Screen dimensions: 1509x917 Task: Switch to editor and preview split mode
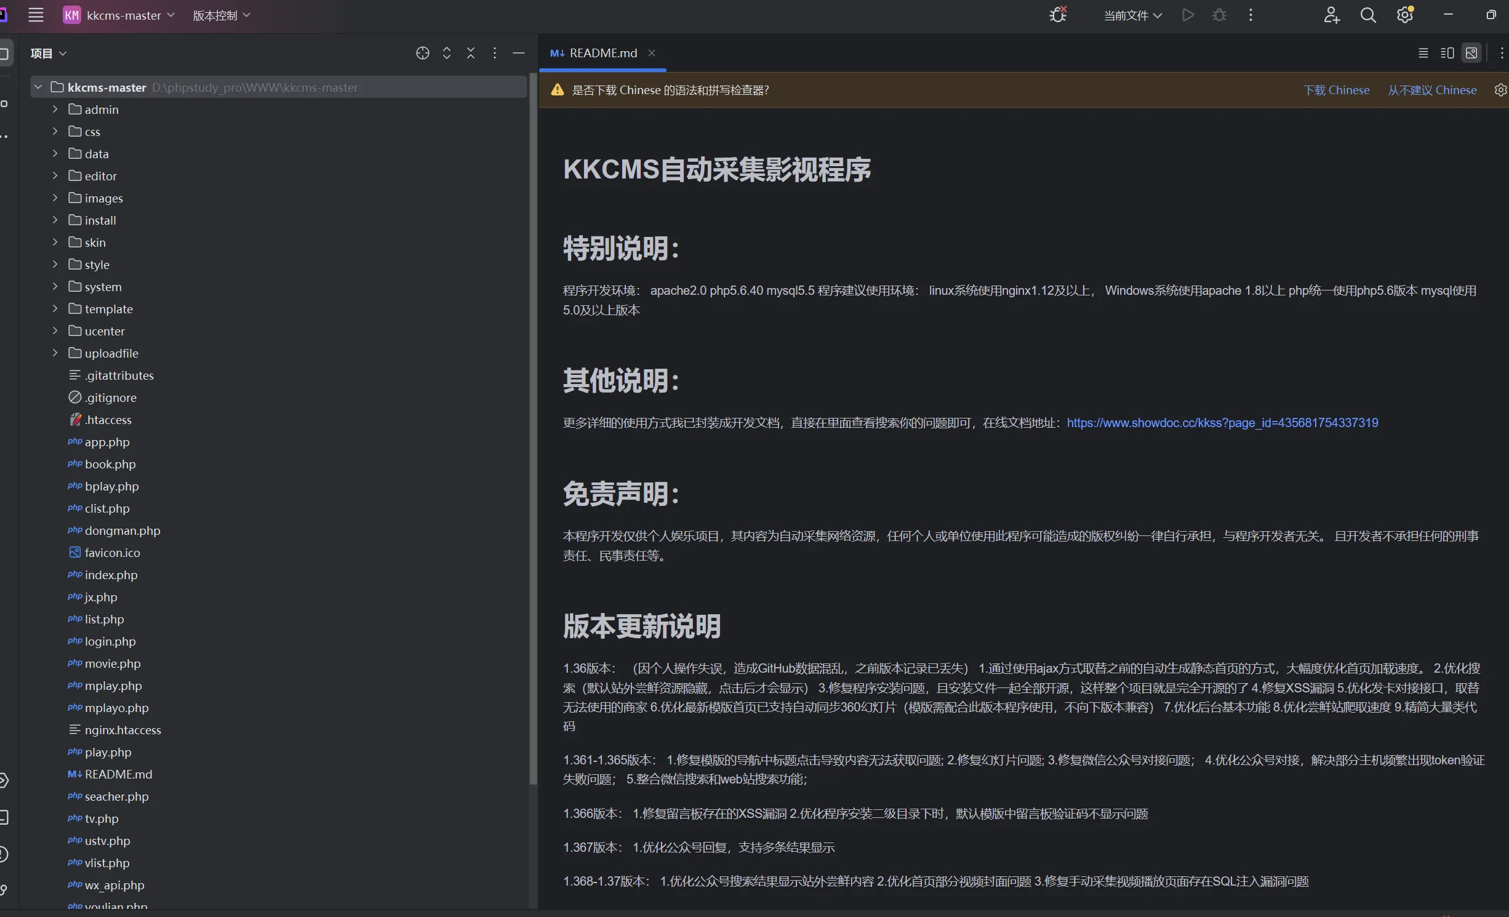pyautogui.click(x=1447, y=54)
